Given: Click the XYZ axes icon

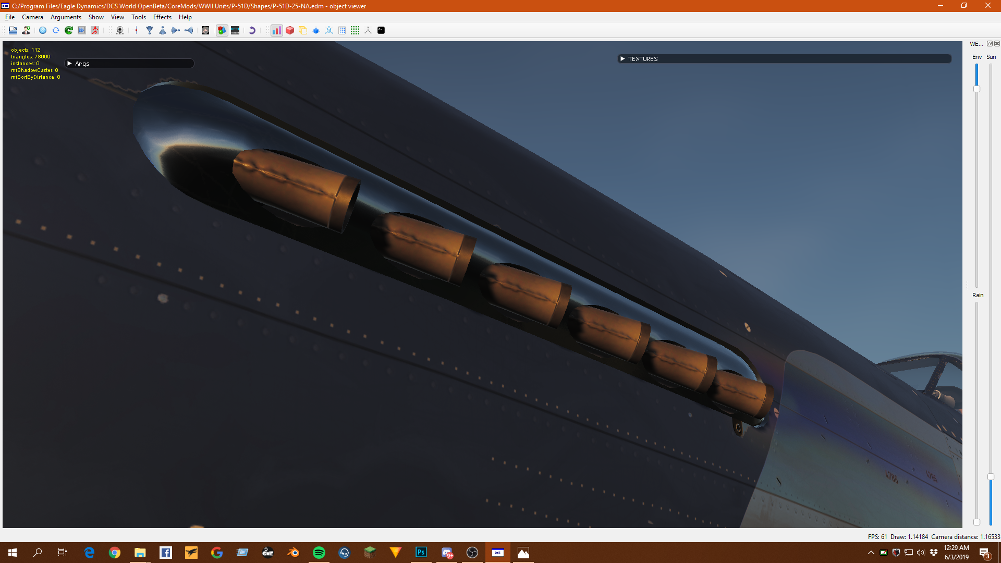Looking at the screenshot, I should point(368,30).
